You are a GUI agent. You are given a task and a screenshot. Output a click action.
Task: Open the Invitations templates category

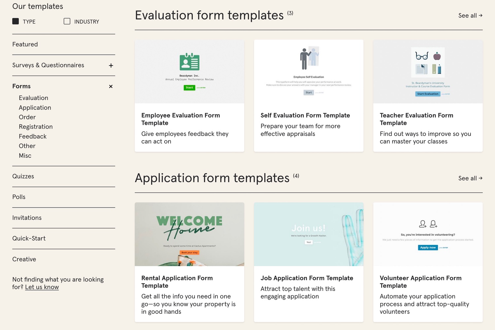(x=27, y=217)
